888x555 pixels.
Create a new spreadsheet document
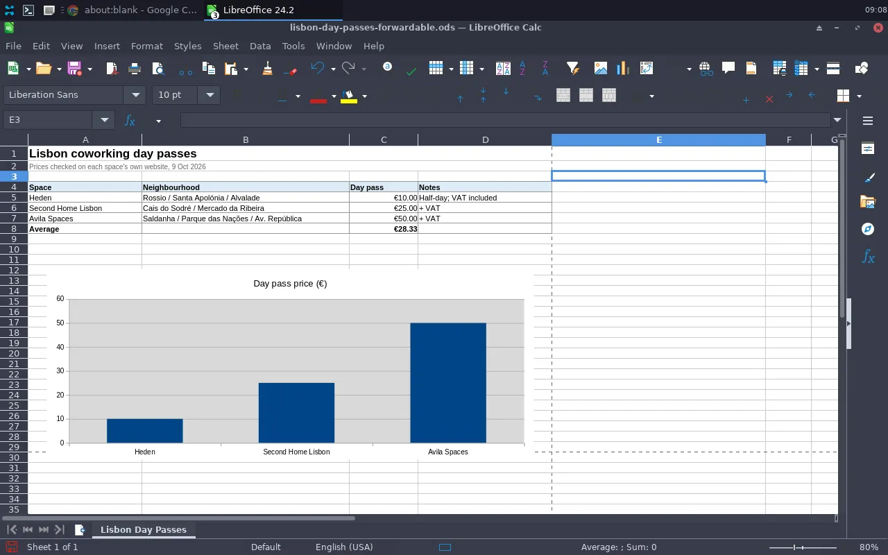click(13, 68)
